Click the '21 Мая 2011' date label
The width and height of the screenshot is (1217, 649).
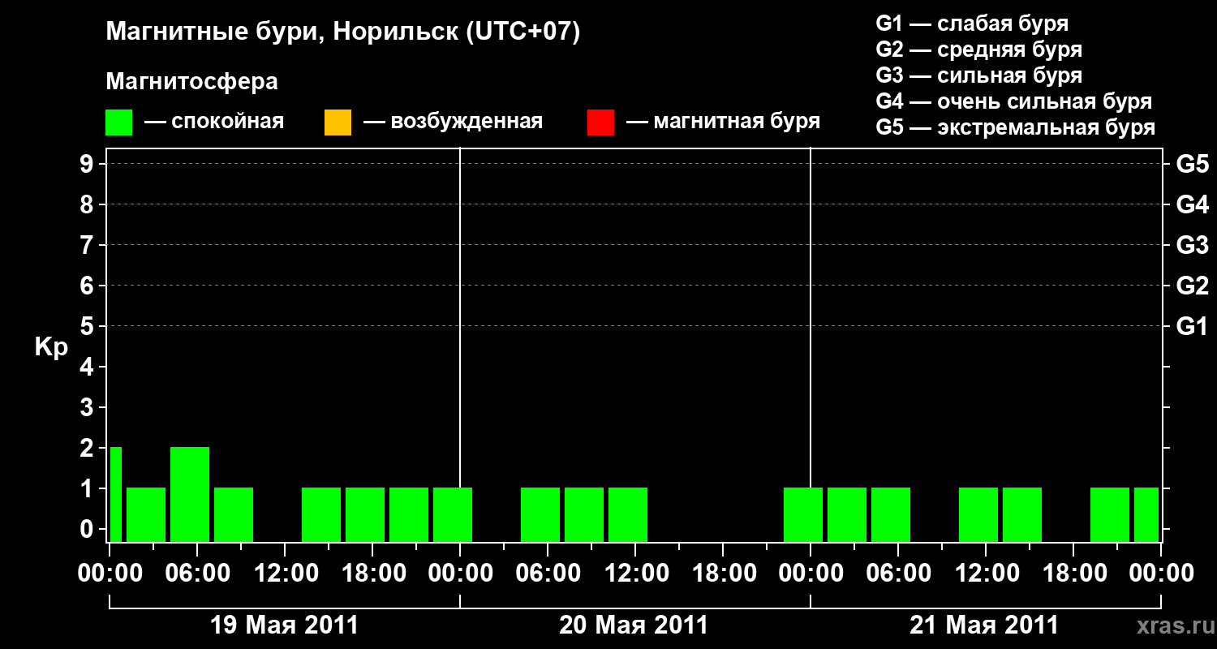[x=984, y=625]
